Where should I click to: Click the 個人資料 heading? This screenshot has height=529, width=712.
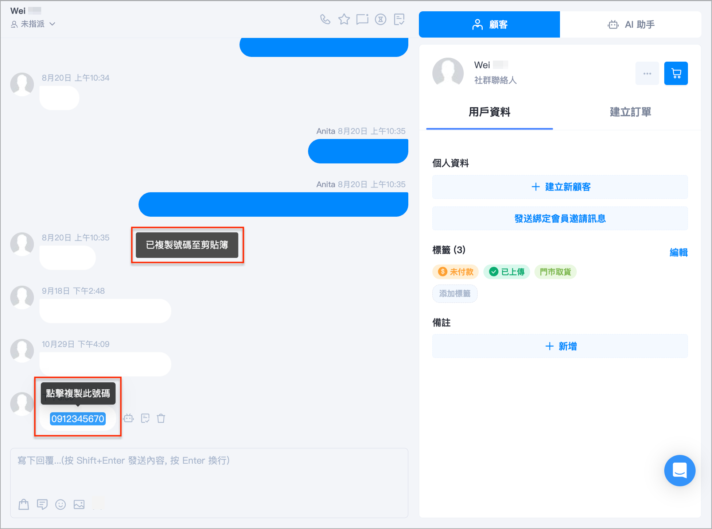[x=451, y=163]
